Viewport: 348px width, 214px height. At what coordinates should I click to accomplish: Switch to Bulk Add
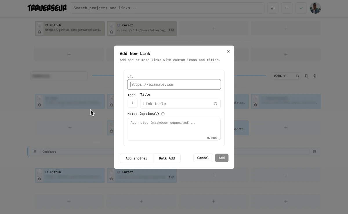(x=167, y=158)
